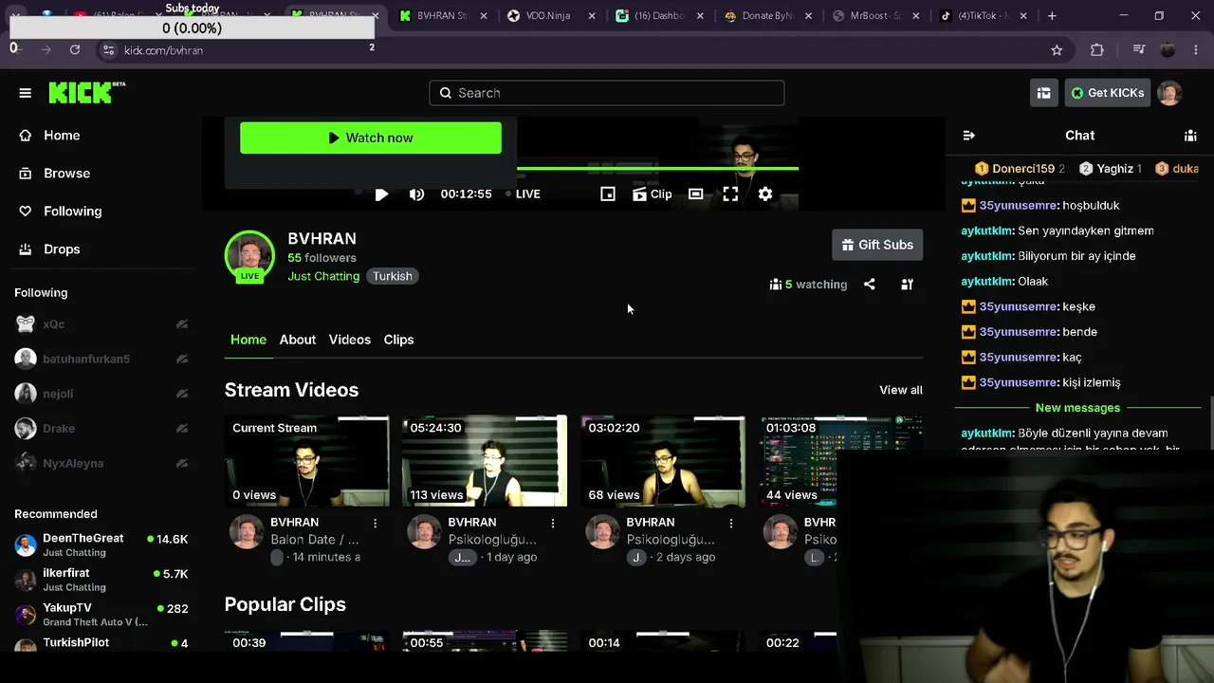The width and height of the screenshot is (1214, 683).
Task: Switch to the About tab
Action: click(298, 340)
